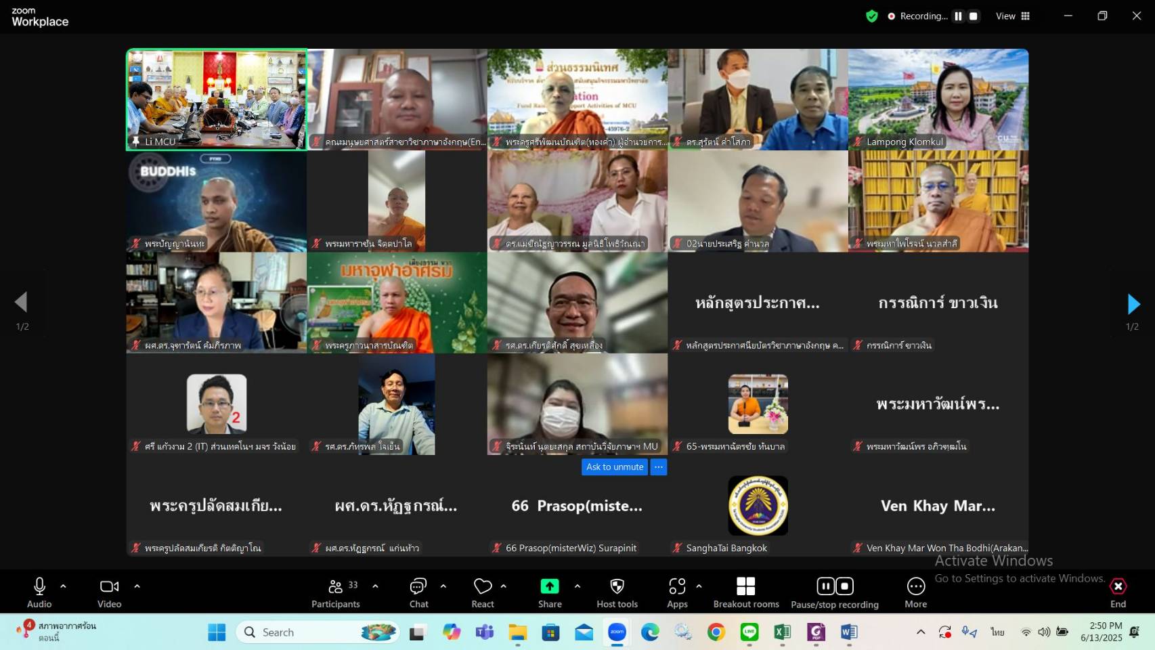The image size is (1155, 650).
Task: Toggle the Video camera button
Action: [x=109, y=592]
